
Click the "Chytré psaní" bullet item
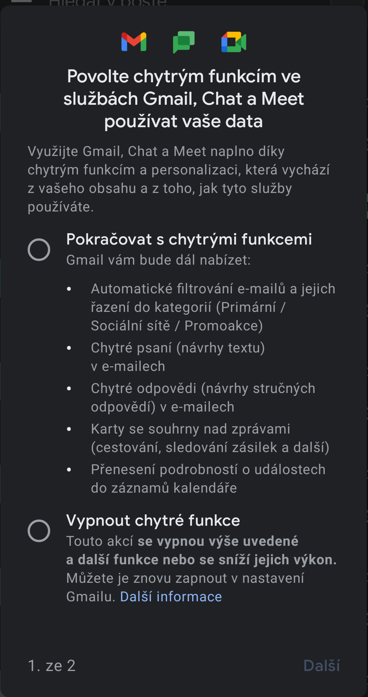pos(178,357)
